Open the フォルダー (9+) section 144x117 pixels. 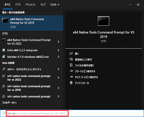click(9, 103)
